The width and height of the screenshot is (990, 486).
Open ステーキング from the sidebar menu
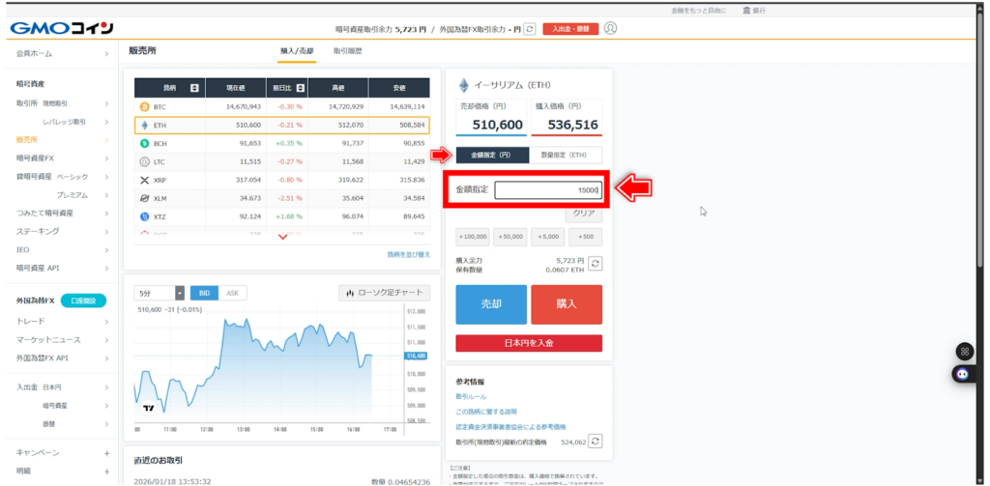(39, 231)
